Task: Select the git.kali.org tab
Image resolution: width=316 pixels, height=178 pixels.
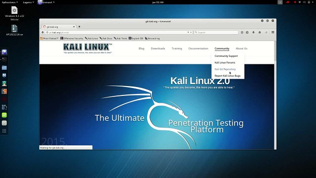Action: coord(59,27)
